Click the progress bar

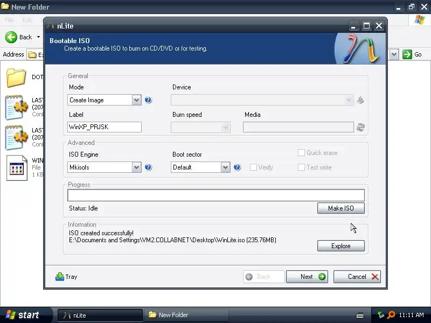(x=216, y=195)
